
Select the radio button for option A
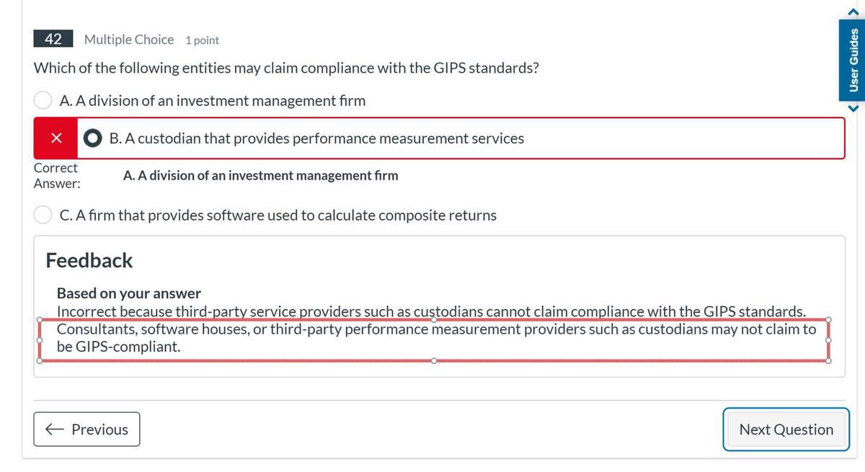pos(43,101)
